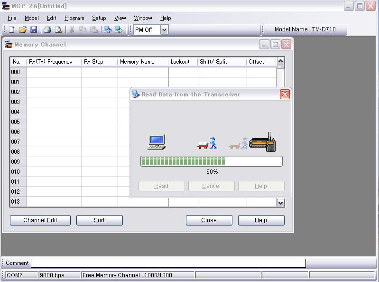Click the channel list scroll down arrow
Viewport: 379px width, 282px height.
coord(280,203)
